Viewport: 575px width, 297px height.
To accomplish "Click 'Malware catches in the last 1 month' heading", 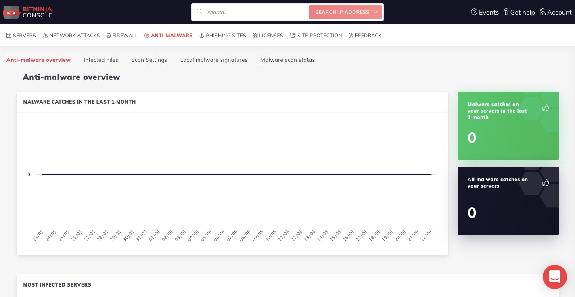I will [x=79, y=102].
